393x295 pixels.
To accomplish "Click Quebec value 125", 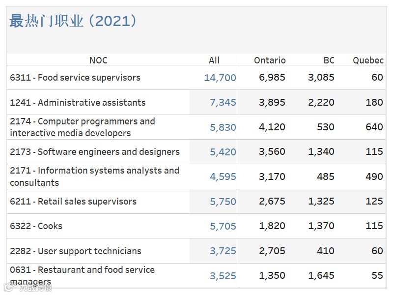I will [x=374, y=201].
